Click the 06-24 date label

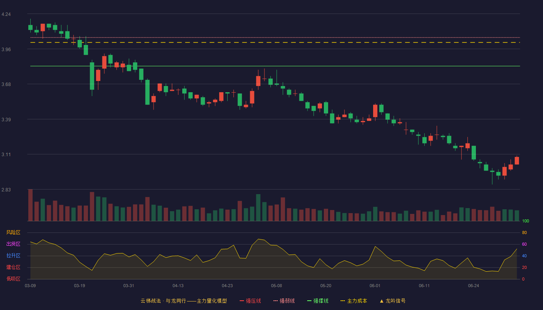(x=474, y=286)
